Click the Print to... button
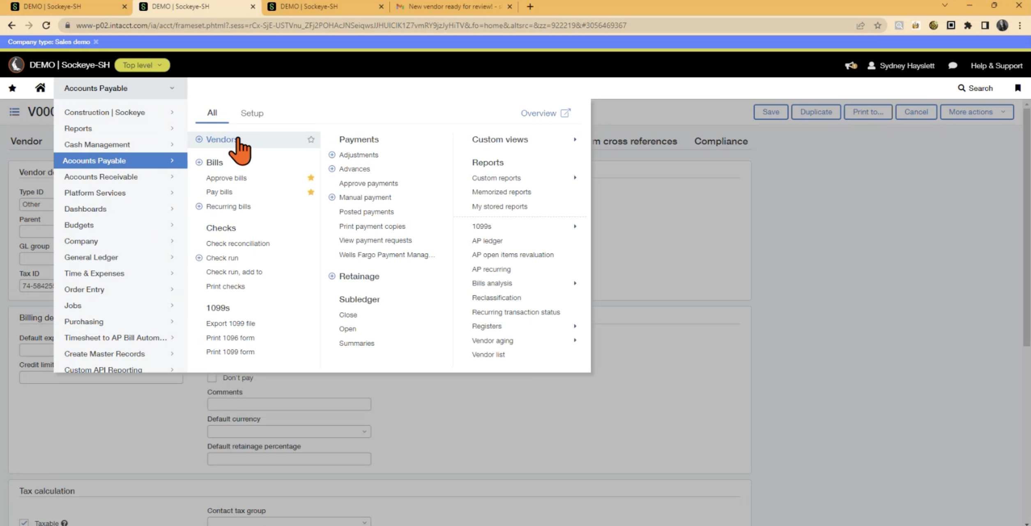The height and width of the screenshot is (526, 1031). (868, 112)
